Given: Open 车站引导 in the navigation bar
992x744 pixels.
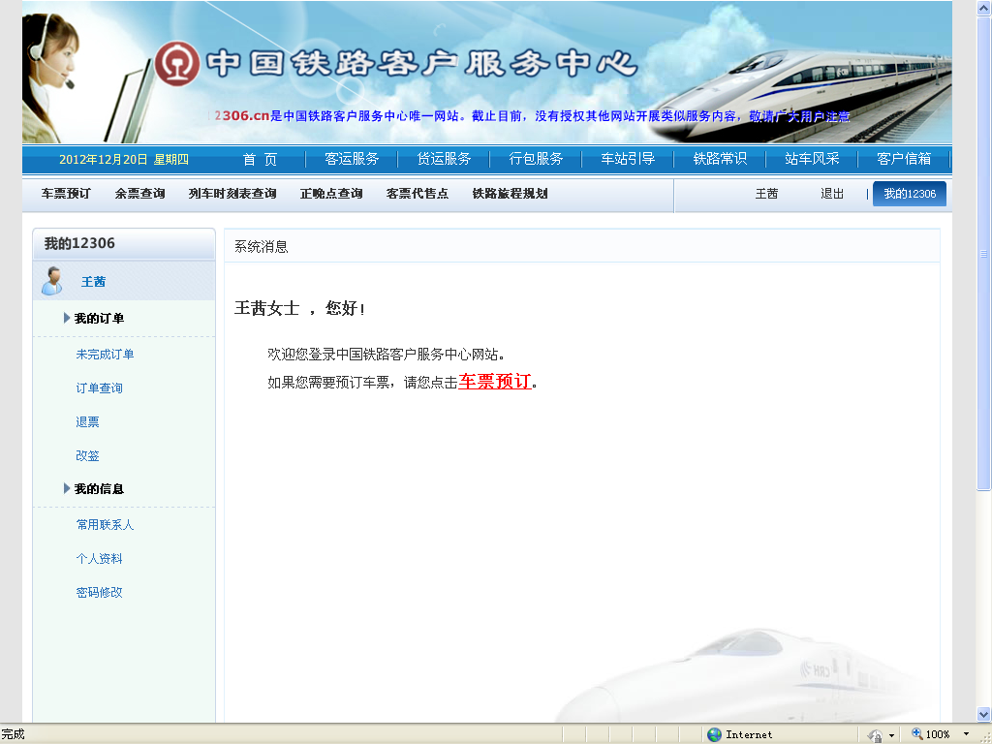Looking at the screenshot, I should (628, 159).
